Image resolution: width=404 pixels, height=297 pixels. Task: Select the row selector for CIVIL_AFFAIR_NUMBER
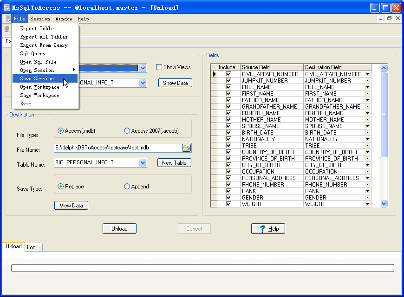pyautogui.click(x=214, y=74)
